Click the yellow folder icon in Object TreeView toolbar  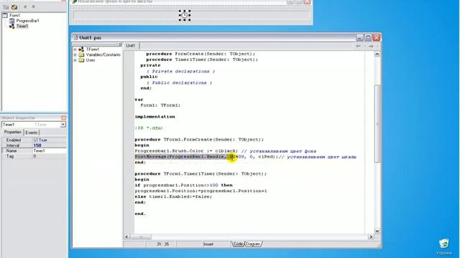coord(14,6)
